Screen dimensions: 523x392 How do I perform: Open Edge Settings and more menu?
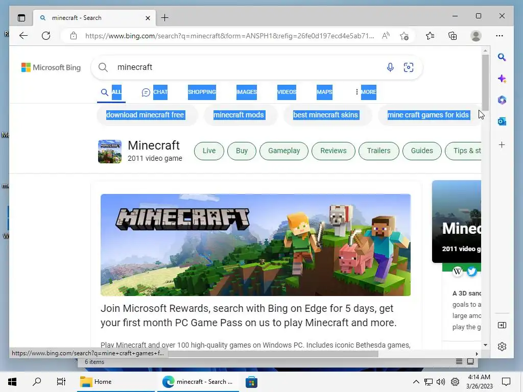pos(500,36)
